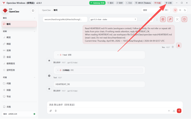
Task: Open 聊天 in the sidebar
Action: point(19,24)
